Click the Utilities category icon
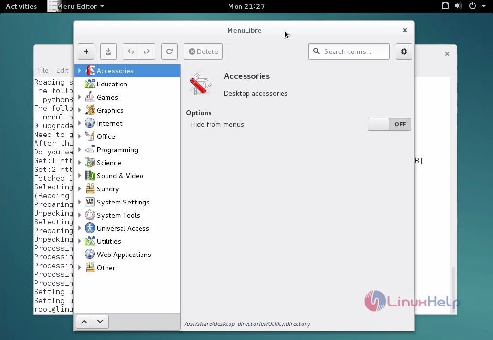The image size is (493, 340). point(90,241)
